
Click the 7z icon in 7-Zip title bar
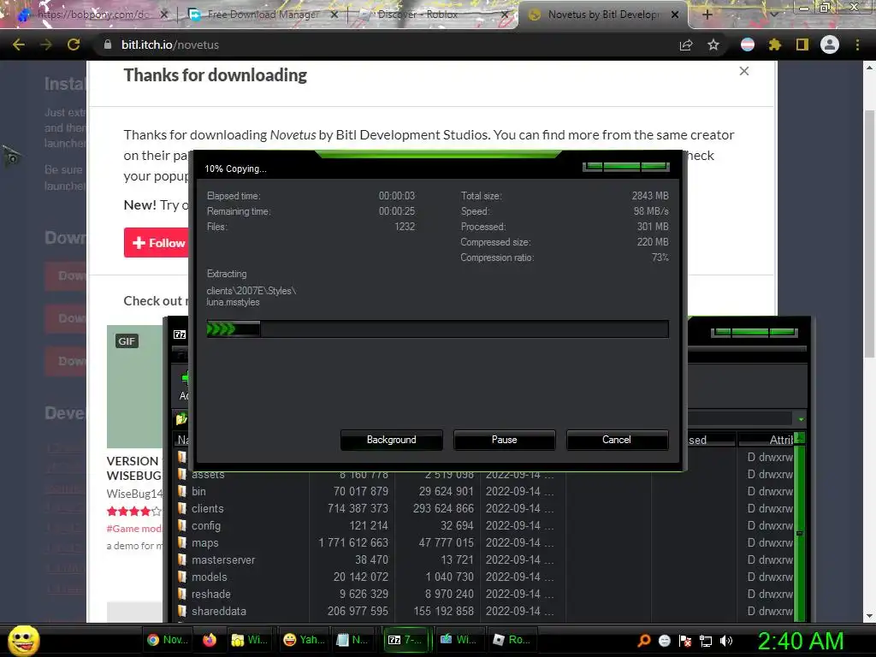point(180,334)
